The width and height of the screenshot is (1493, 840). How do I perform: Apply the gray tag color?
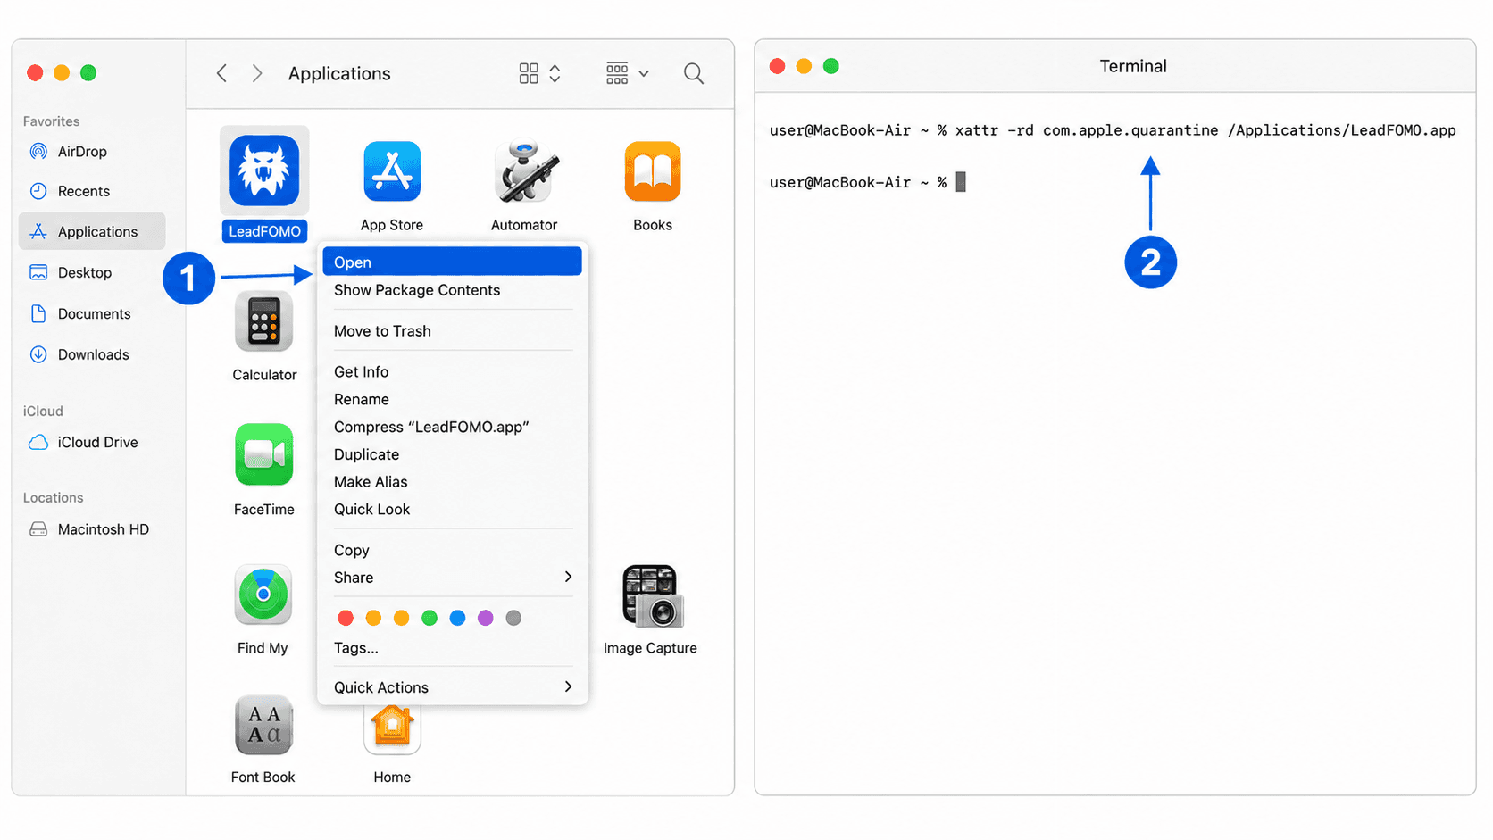point(513,618)
